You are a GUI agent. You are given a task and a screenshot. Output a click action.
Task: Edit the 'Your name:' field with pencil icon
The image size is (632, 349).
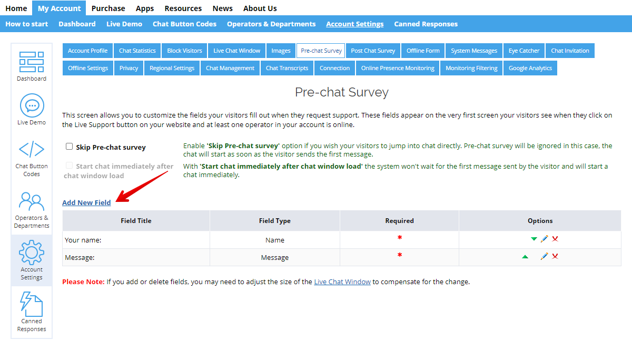point(545,238)
